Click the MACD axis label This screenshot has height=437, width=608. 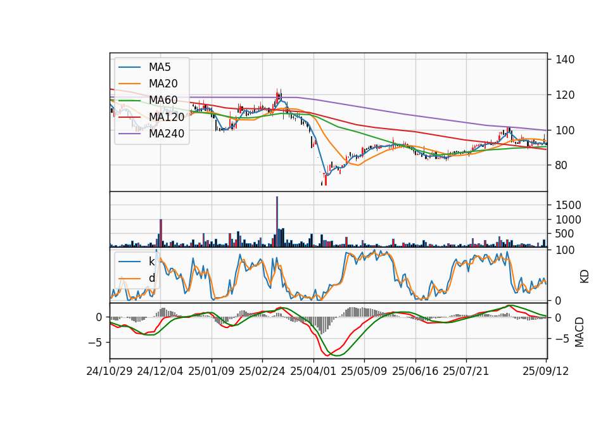pyautogui.click(x=579, y=332)
